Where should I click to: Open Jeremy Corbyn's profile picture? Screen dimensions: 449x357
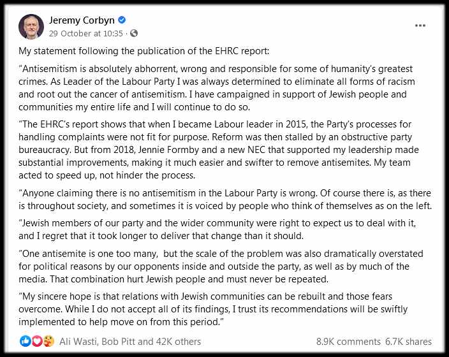pyautogui.click(x=31, y=27)
